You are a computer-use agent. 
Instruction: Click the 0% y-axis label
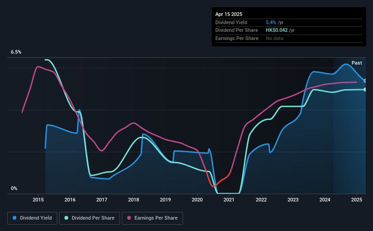[x=14, y=188]
